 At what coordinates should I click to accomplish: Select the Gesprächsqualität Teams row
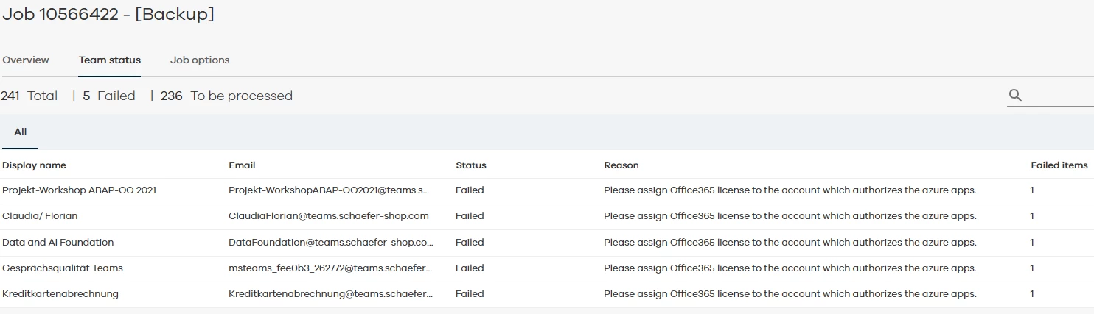click(63, 268)
